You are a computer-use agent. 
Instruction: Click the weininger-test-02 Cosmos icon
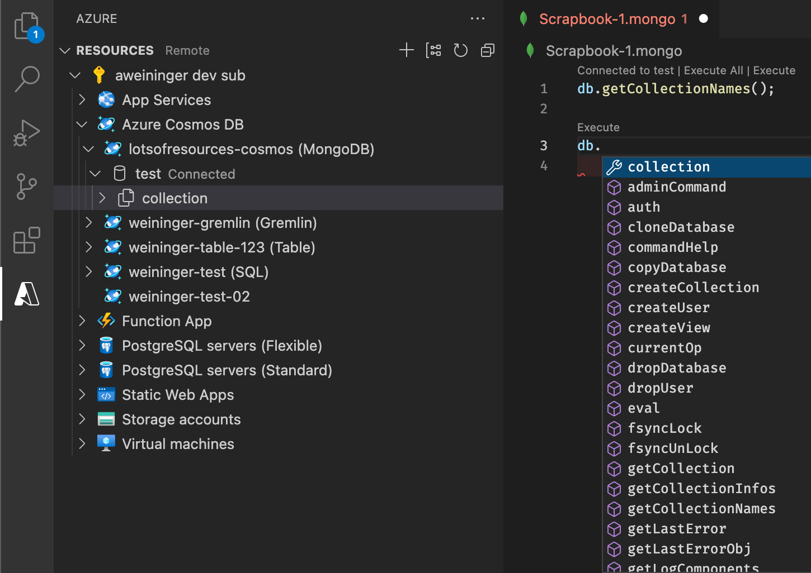pos(113,296)
